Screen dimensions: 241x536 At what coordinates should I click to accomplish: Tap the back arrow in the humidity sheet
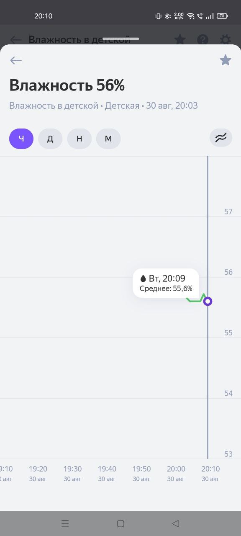pos(16,60)
